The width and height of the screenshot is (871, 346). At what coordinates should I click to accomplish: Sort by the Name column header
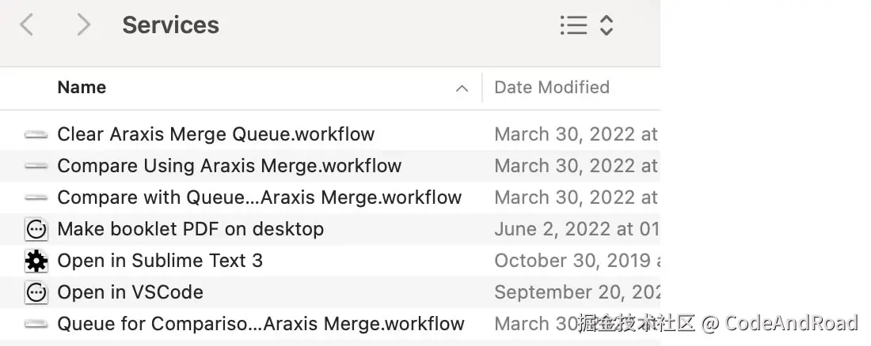pos(82,88)
